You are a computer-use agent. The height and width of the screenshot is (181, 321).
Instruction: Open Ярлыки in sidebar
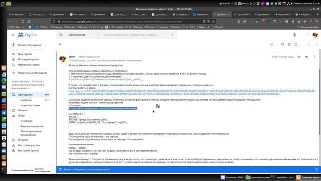[x=22, y=110]
